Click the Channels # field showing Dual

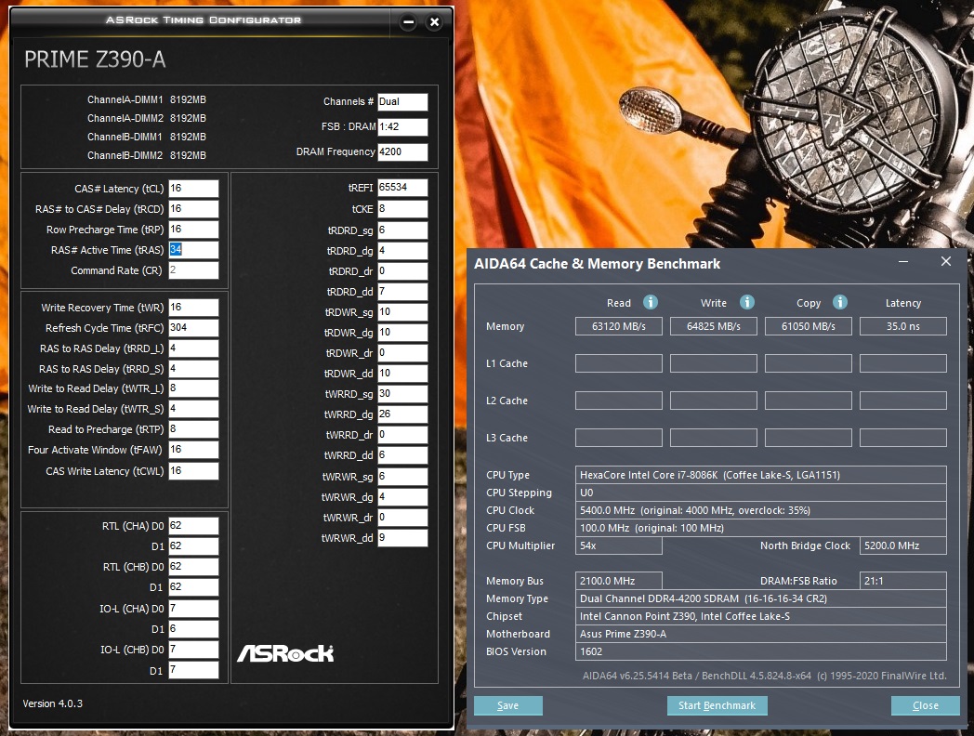[402, 102]
